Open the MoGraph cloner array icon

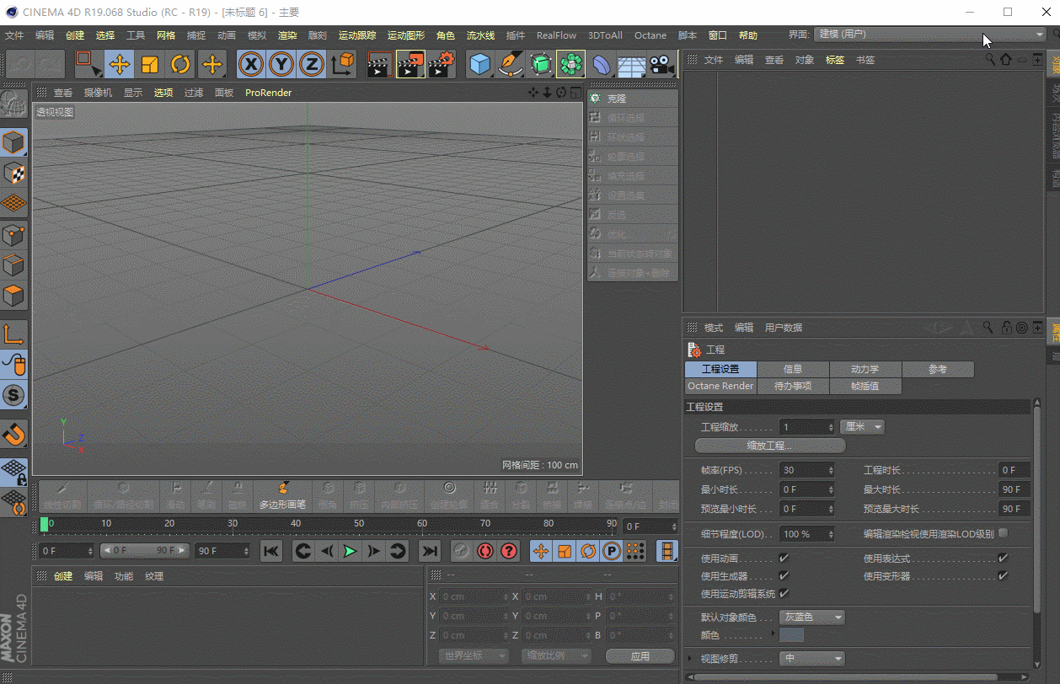(x=570, y=64)
